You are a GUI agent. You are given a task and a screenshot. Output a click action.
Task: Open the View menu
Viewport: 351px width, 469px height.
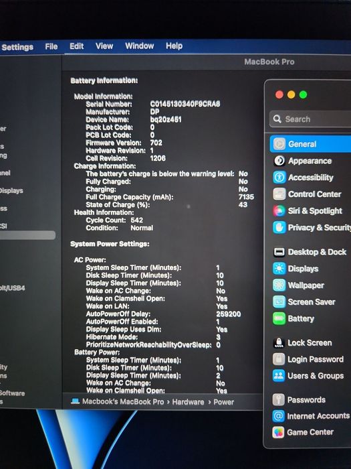[104, 46]
